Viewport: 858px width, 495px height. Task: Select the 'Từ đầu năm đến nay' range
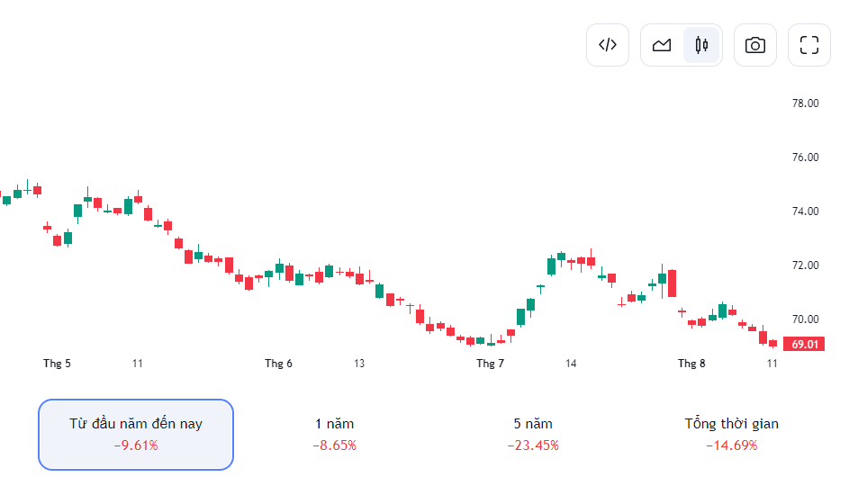(136, 424)
